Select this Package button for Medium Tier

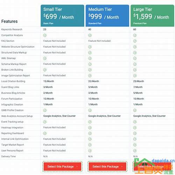click(107, 167)
